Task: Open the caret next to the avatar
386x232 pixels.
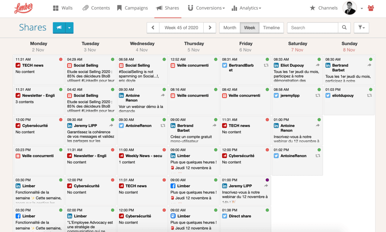Action: click(x=362, y=8)
